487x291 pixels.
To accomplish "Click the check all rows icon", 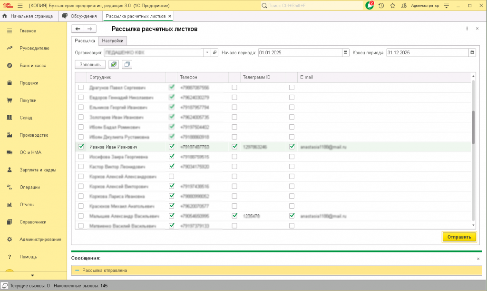I will coord(113,64).
